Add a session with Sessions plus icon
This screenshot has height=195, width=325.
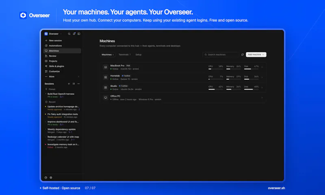point(69,84)
